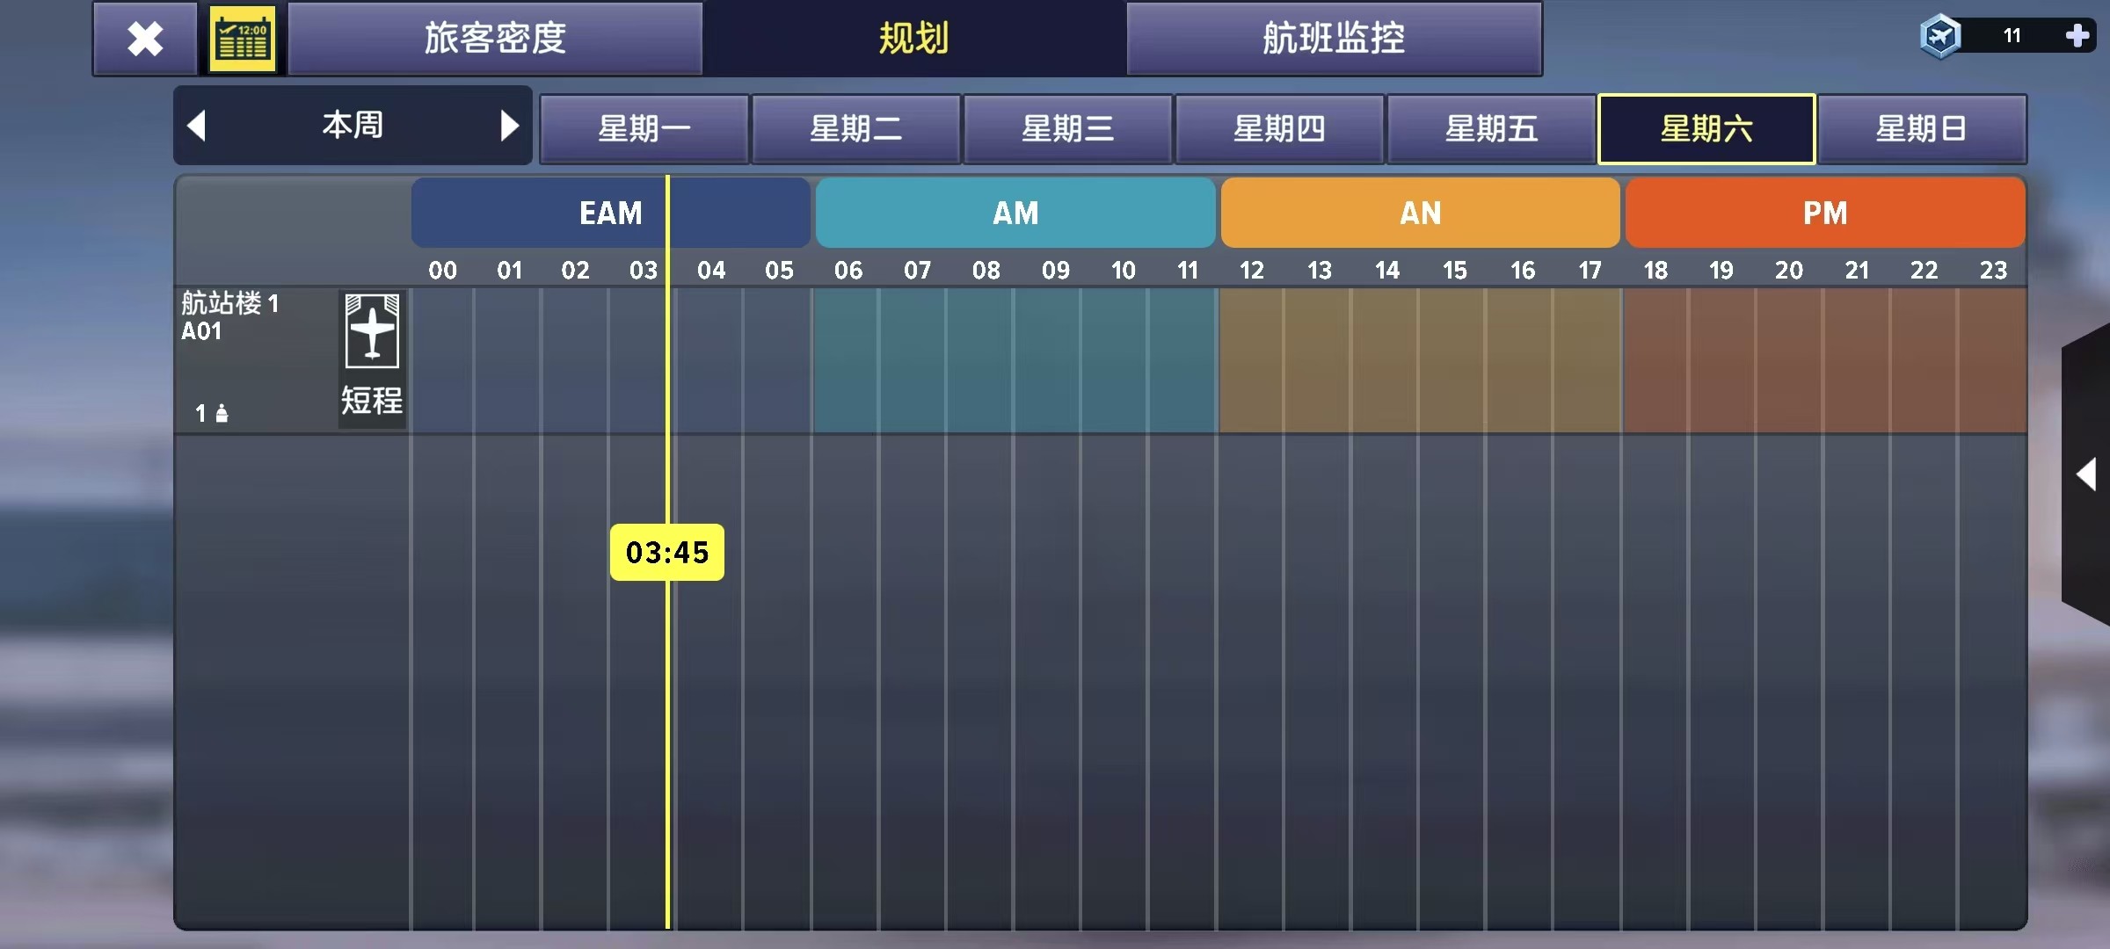This screenshot has width=2110, height=949.
Task: Click the plus icon beside 11
Action: (x=2077, y=36)
